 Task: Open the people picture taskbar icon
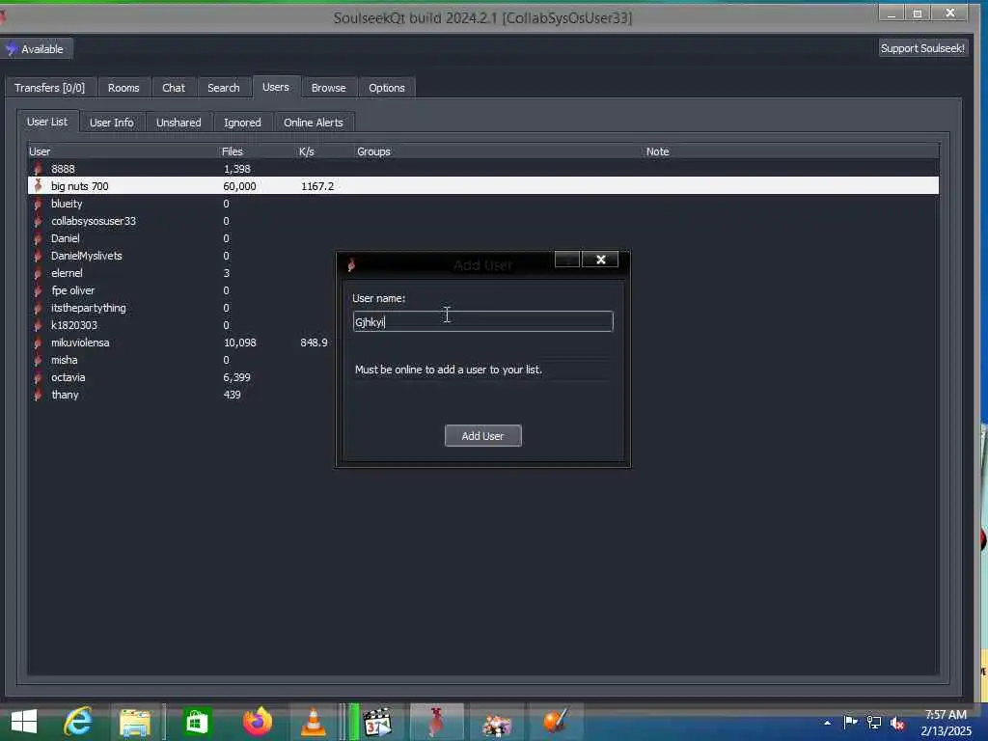[497, 723]
